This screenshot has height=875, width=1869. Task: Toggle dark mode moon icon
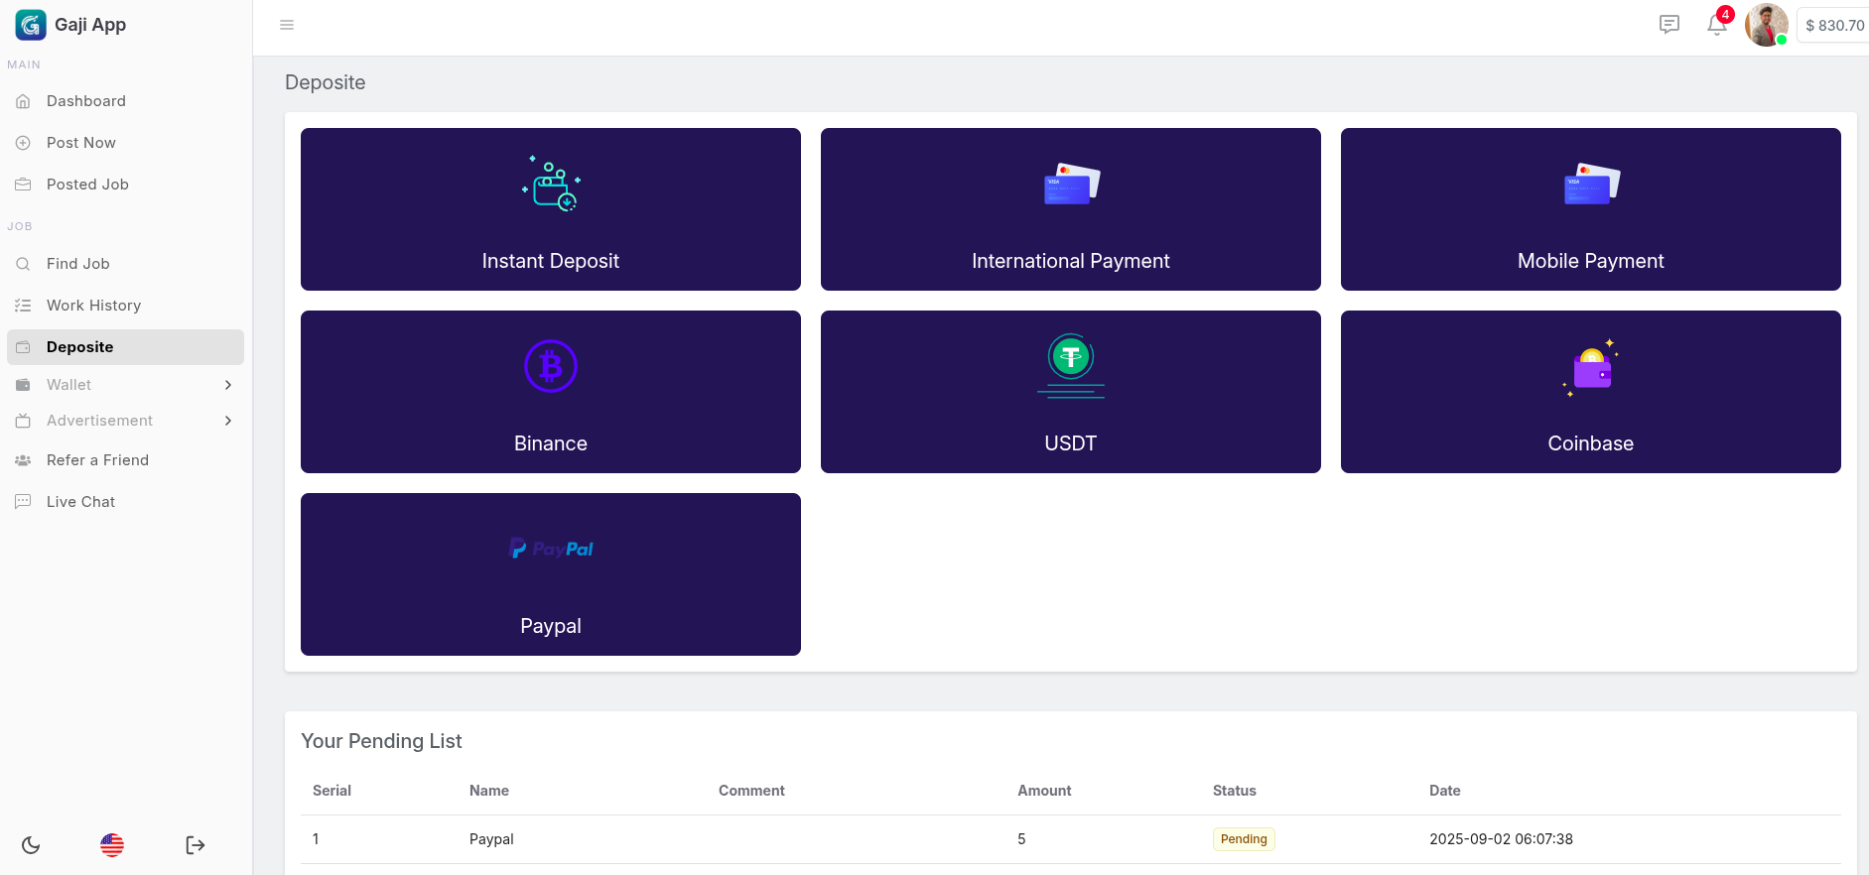coord(31,845)
